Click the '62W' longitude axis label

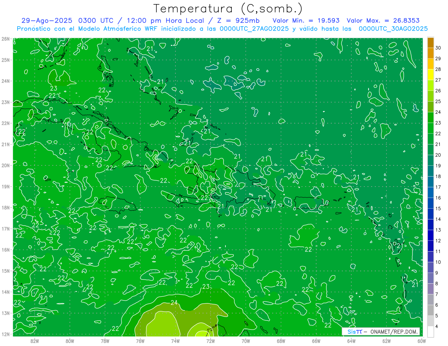coord(386,341)
